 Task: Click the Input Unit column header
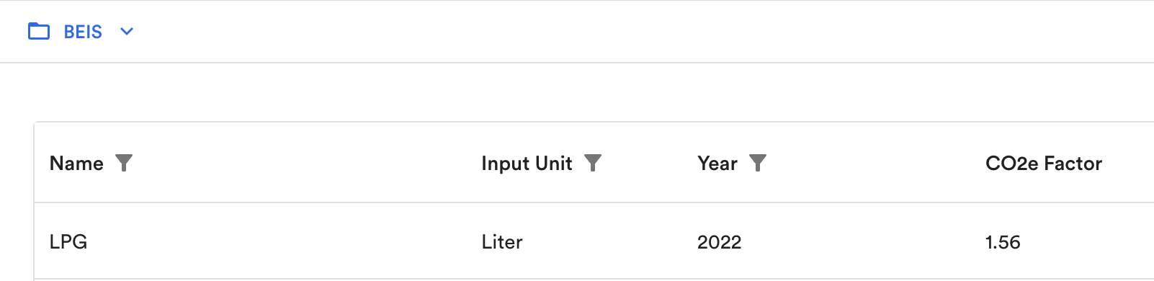point(527,164)
